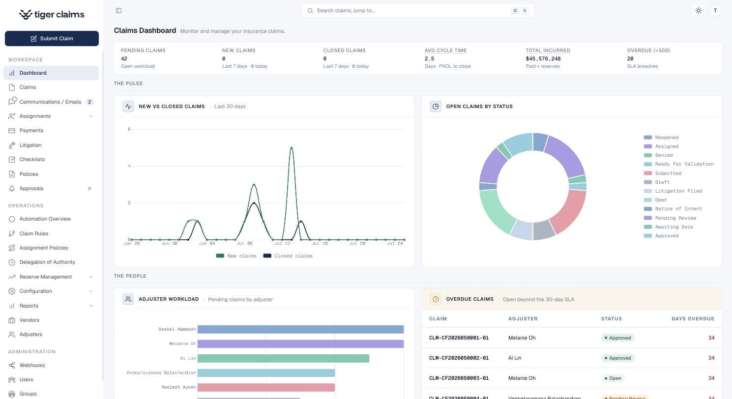Toggle New claims series in chart legend
732x399 pixels.
tap(236, 256)
